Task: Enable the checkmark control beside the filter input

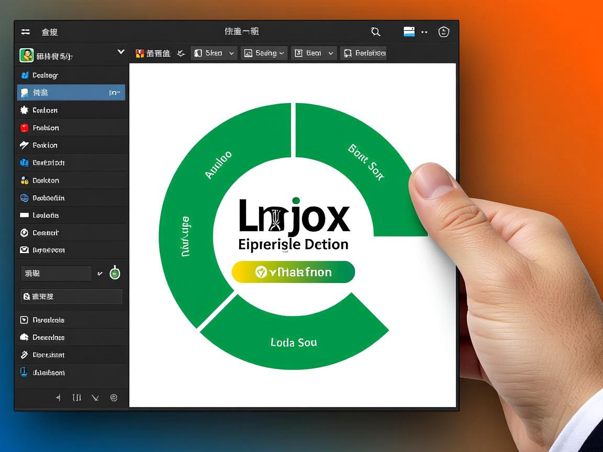Action: click(x=99, y=273)
